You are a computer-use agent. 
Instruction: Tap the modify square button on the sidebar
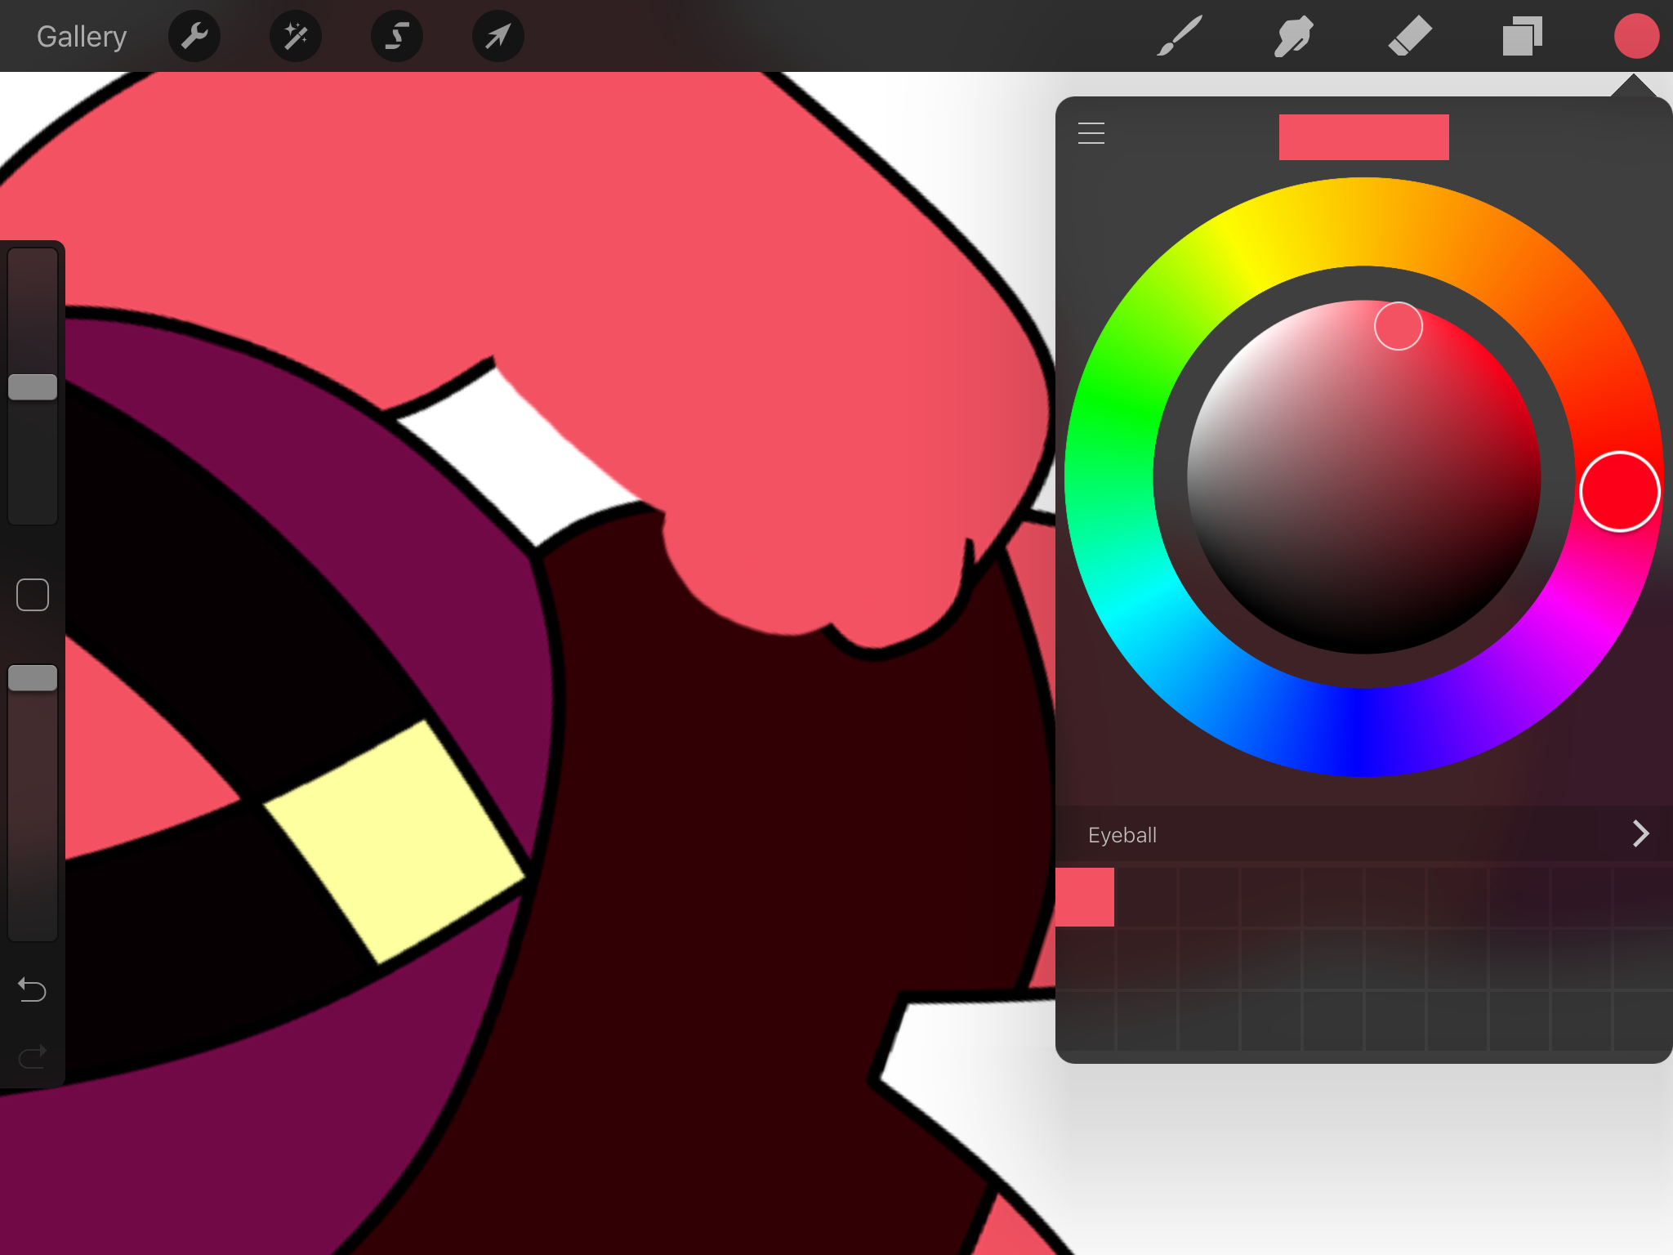(x=33, y=595)
